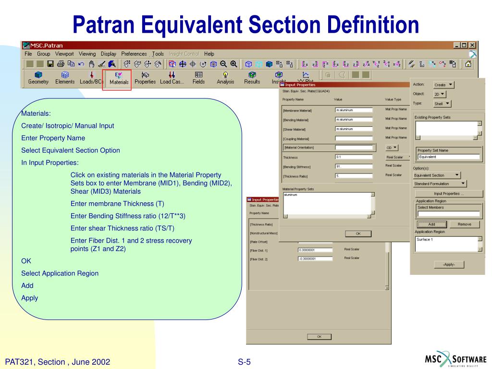Click the Property Set Name field
Image resolution: width=492 pixels, height=369 pixels.
449,157
